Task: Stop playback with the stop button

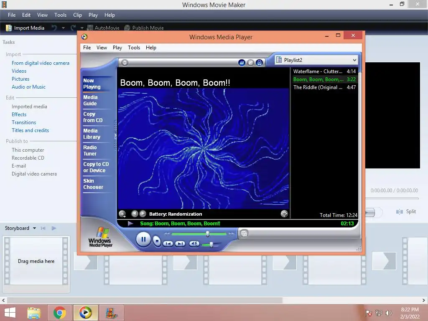Action: pos(157,241)
